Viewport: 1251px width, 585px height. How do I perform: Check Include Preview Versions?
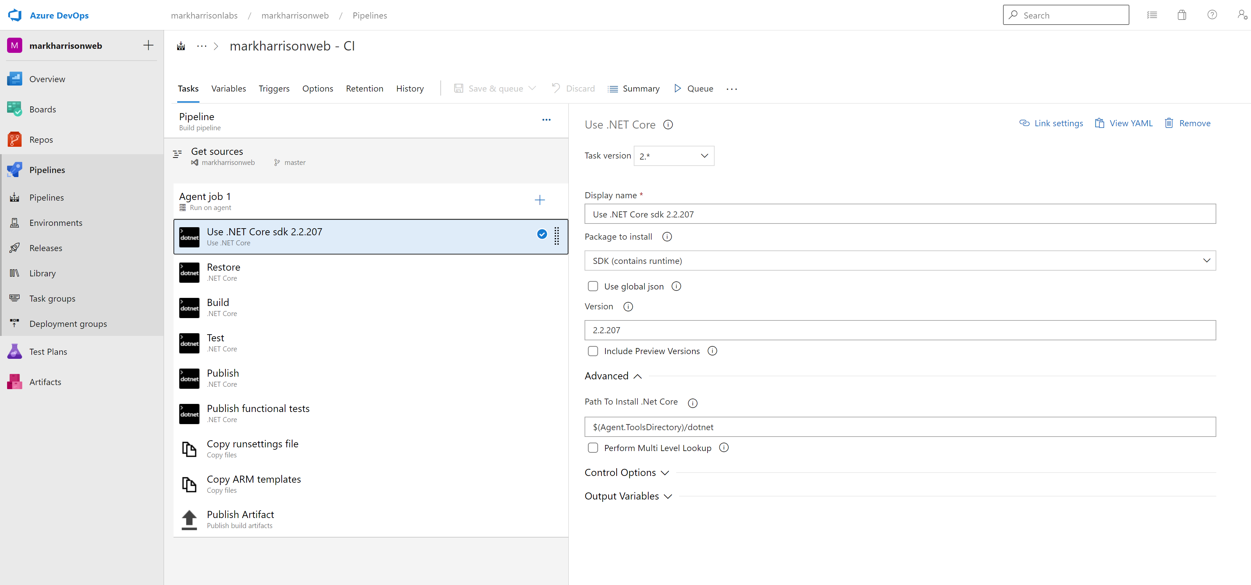click(593, 351)
